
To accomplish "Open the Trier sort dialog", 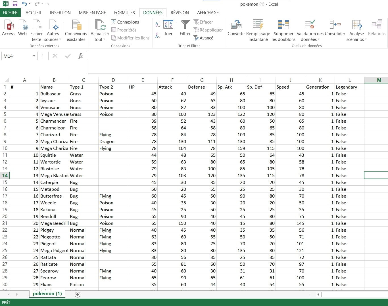I will tap(168, 28).
